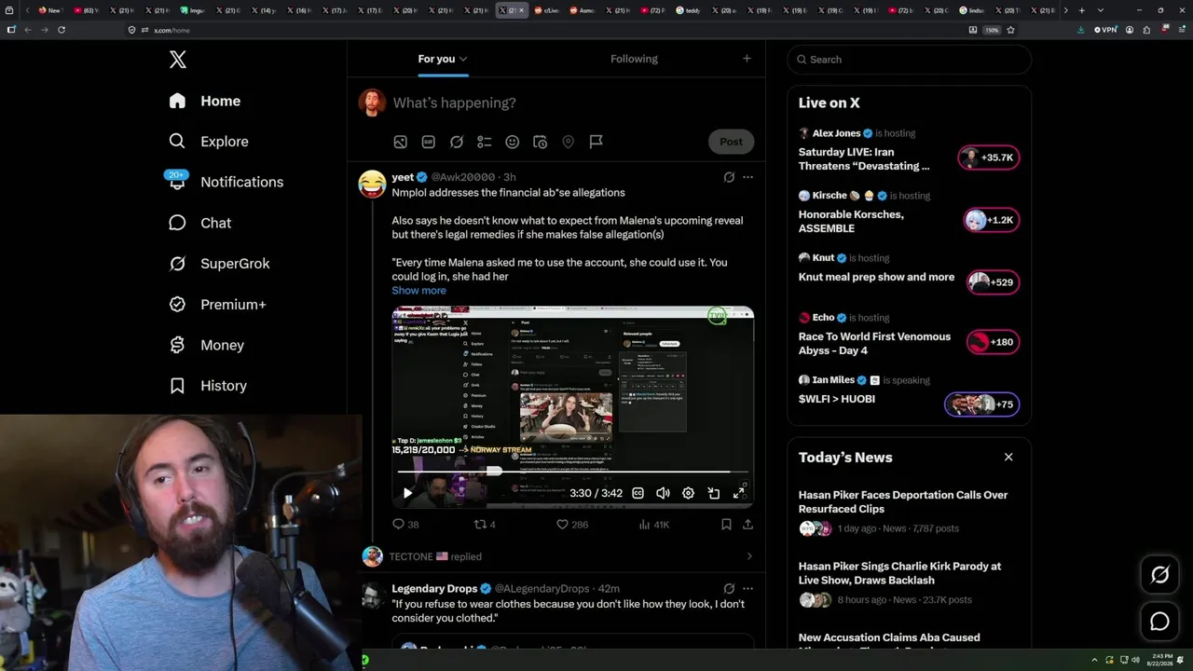Open the emoji picker in composer
The image size is (1193, 671).
(513, 142)
